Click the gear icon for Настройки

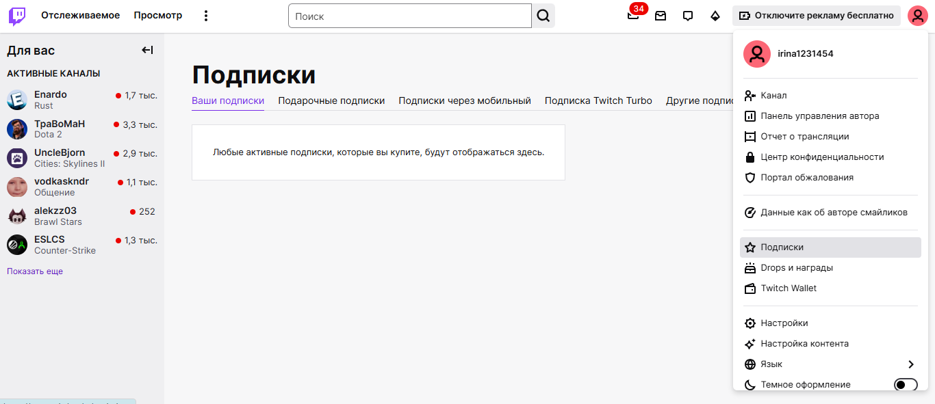[750, 323]
